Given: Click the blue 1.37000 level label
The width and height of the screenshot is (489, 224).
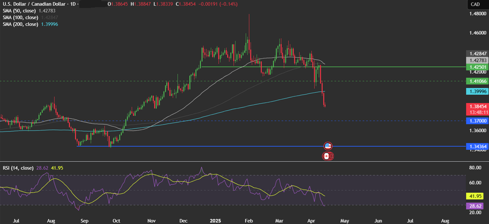Looking at the screenshot, I should pyautogui.click(x=477, y=121).
